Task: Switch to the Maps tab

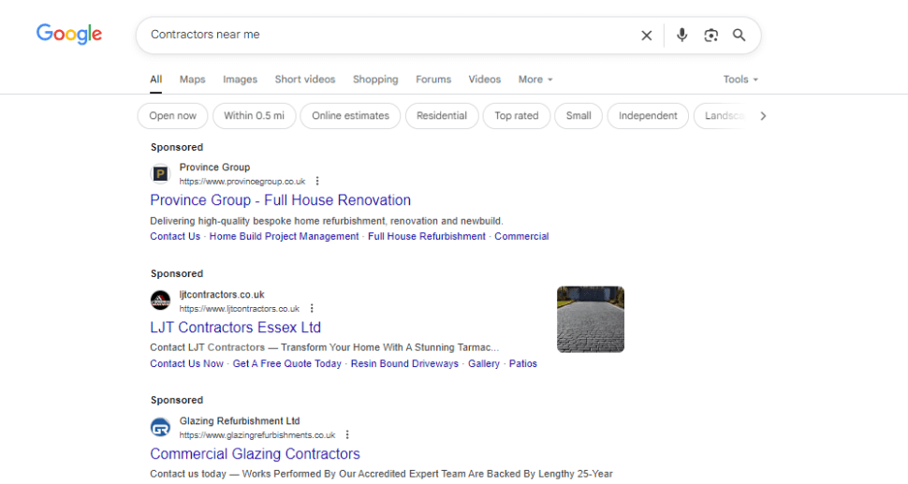Action: [192, 80]
